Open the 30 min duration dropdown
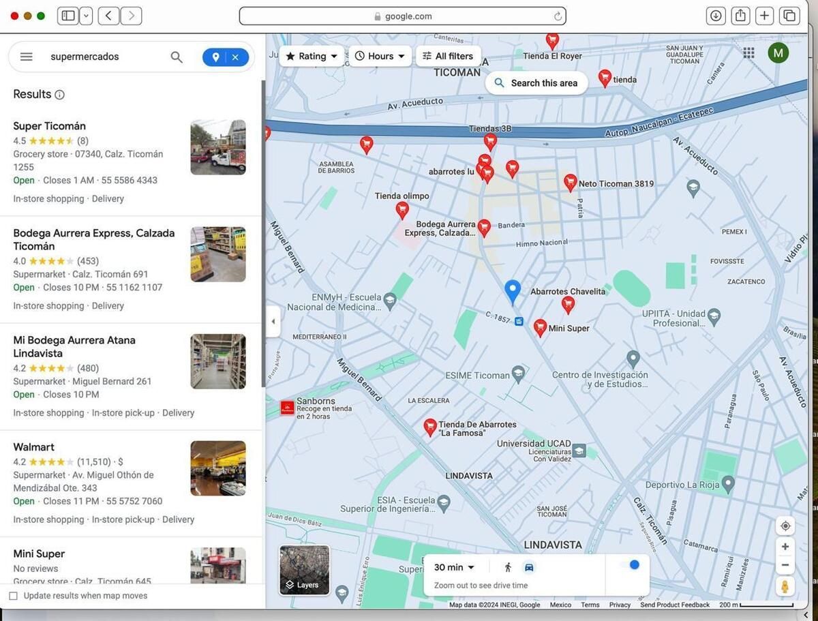The height and width of the screenshot is (621, 818). pyautogui.click(x=454, y=567)
